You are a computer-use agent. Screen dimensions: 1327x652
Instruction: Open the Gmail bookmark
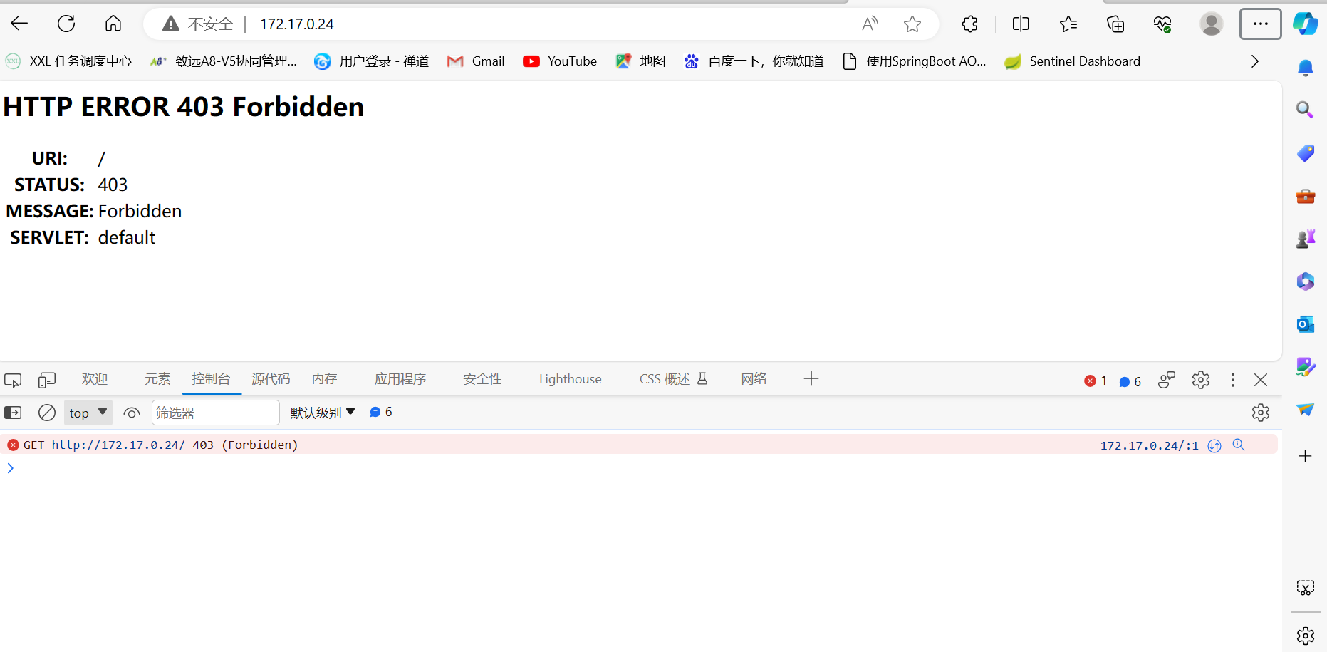476,61
